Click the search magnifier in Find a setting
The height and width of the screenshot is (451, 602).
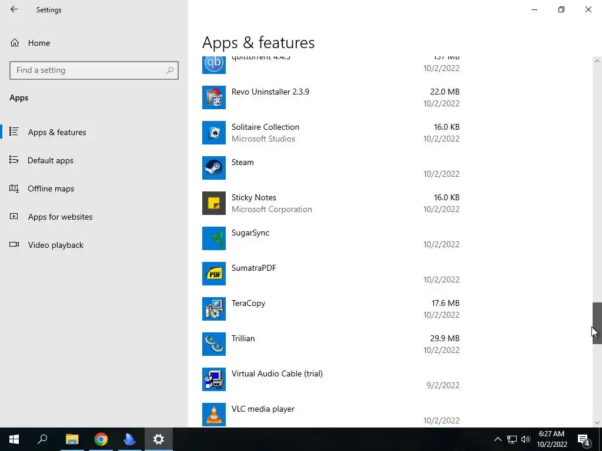pos(170,70)
